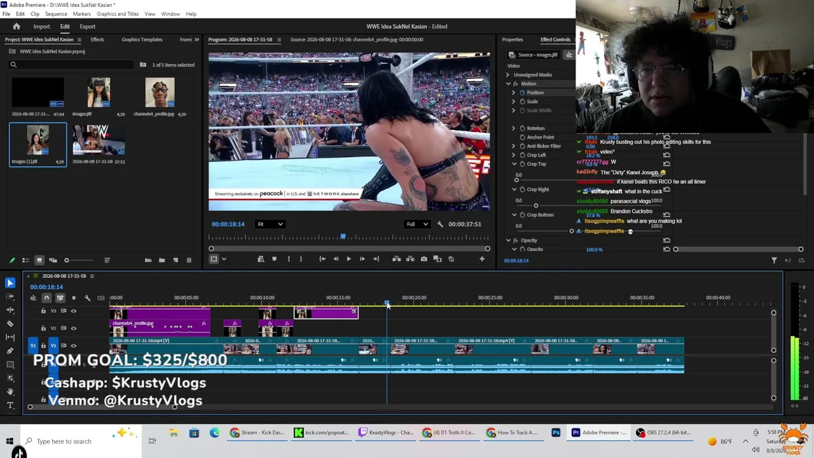This screenshot has height=458, width=814.
Task: Open Windows Start menu
Action: coord(10,441)
